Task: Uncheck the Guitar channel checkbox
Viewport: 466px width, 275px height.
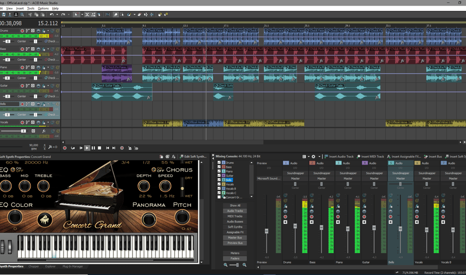Action: [219, 175]
